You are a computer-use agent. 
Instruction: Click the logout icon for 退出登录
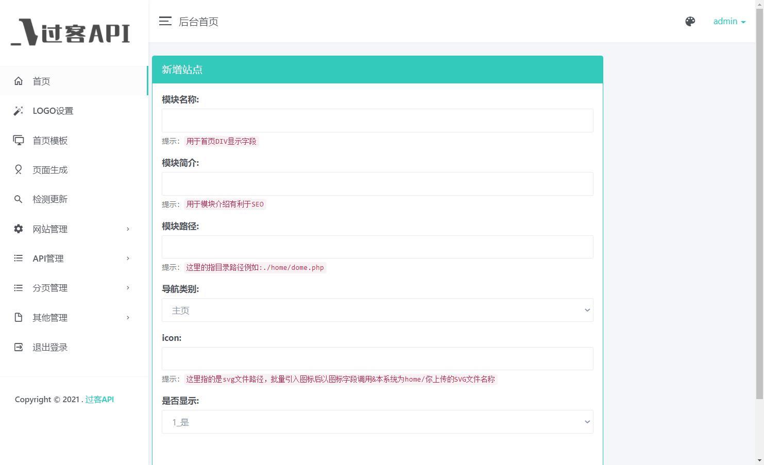click(19, 347)
